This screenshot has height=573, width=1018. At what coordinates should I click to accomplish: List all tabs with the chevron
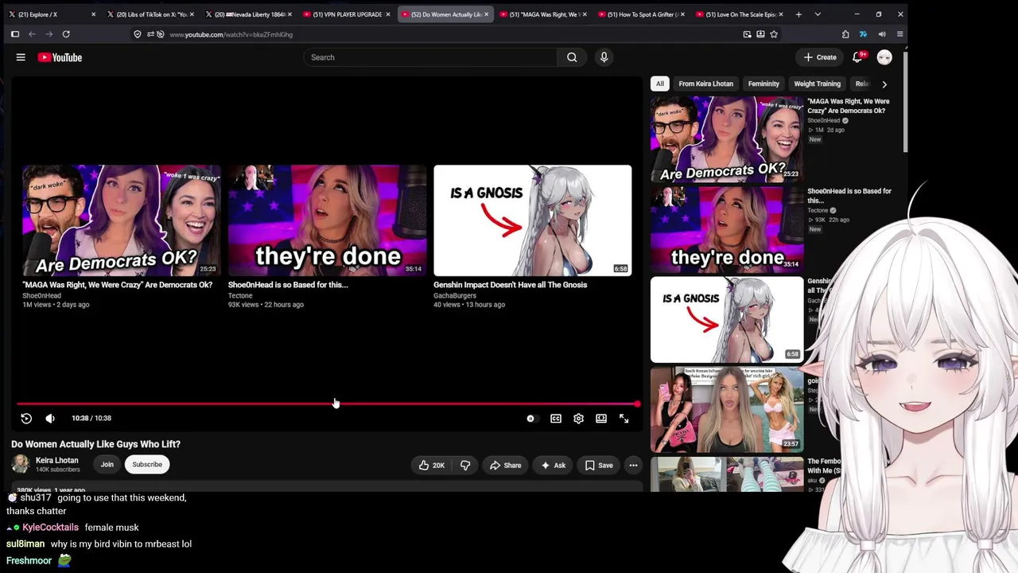[x=818, y=14]
